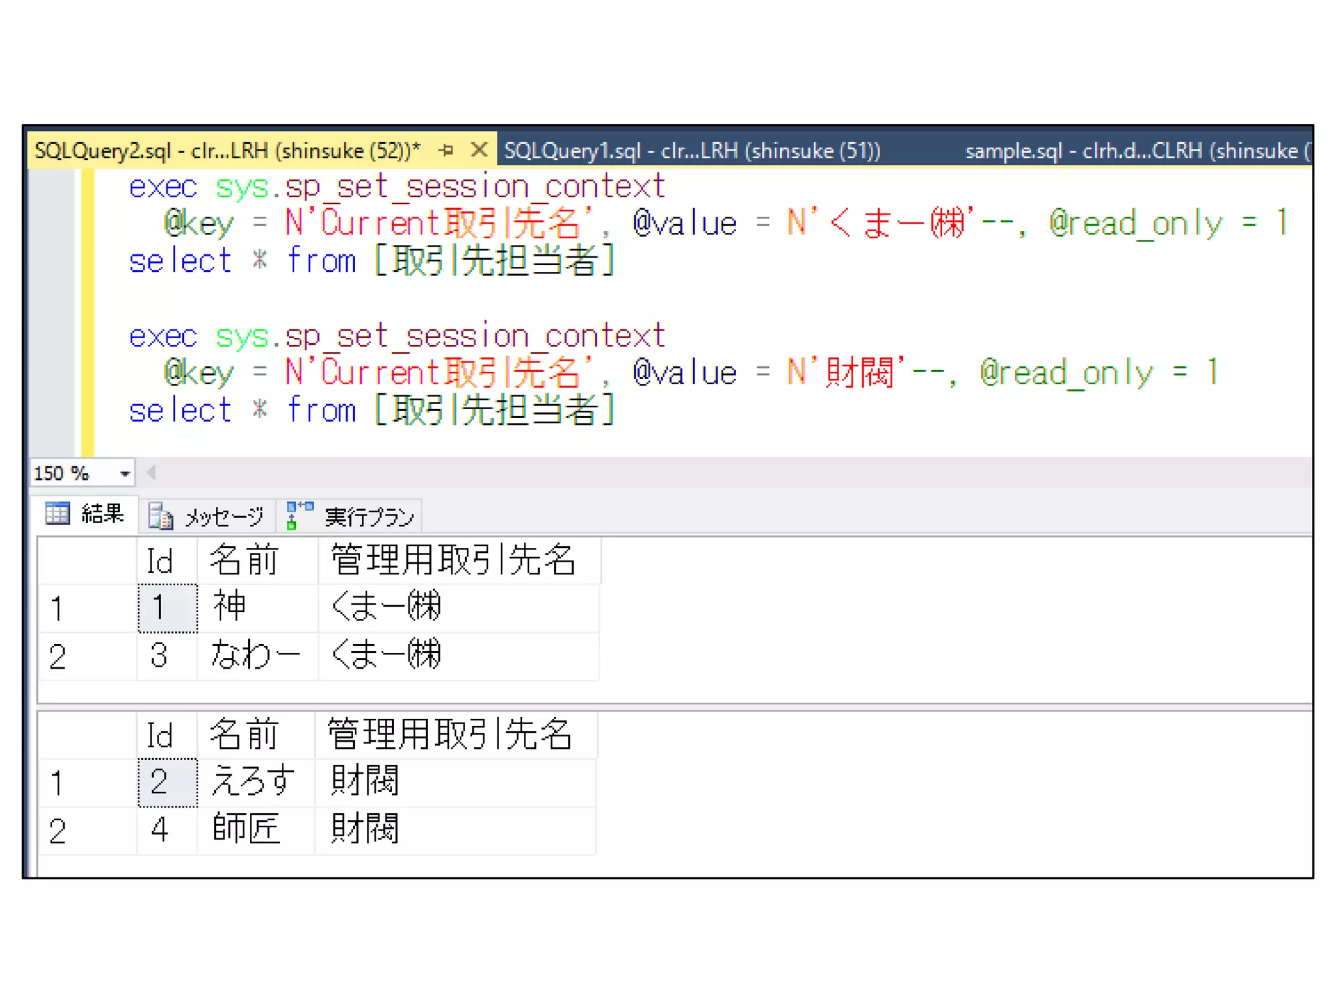Screen dimensions: 1336x1002
Task: Click the メッセージ document icon
Action: point(160,517)
